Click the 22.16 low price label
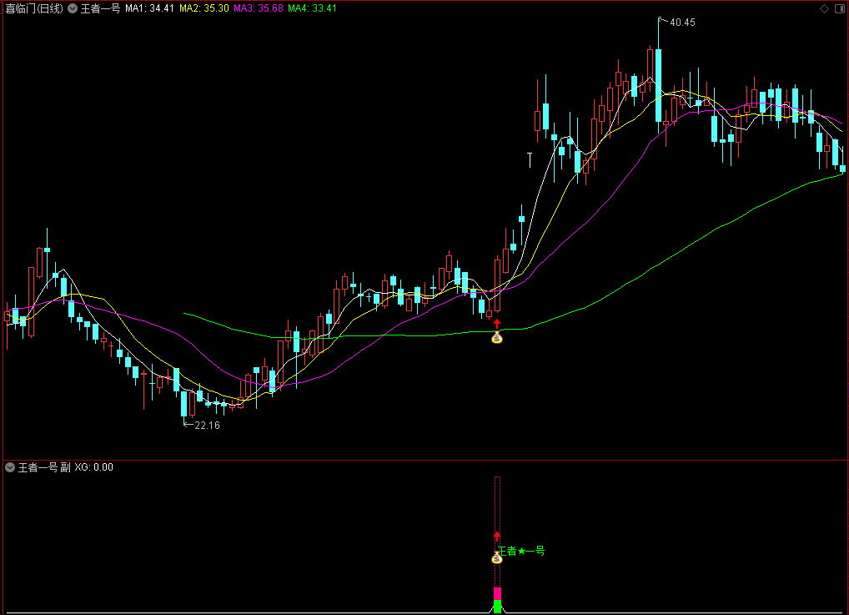This screenshot has height=615, width=849. pyautogui.click(x=208, y=426)
